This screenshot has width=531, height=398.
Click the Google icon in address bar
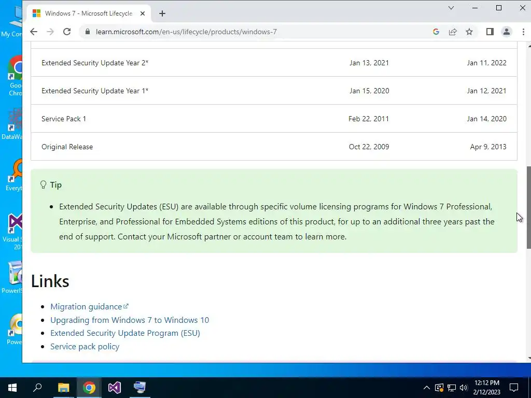tap(436, 32)
